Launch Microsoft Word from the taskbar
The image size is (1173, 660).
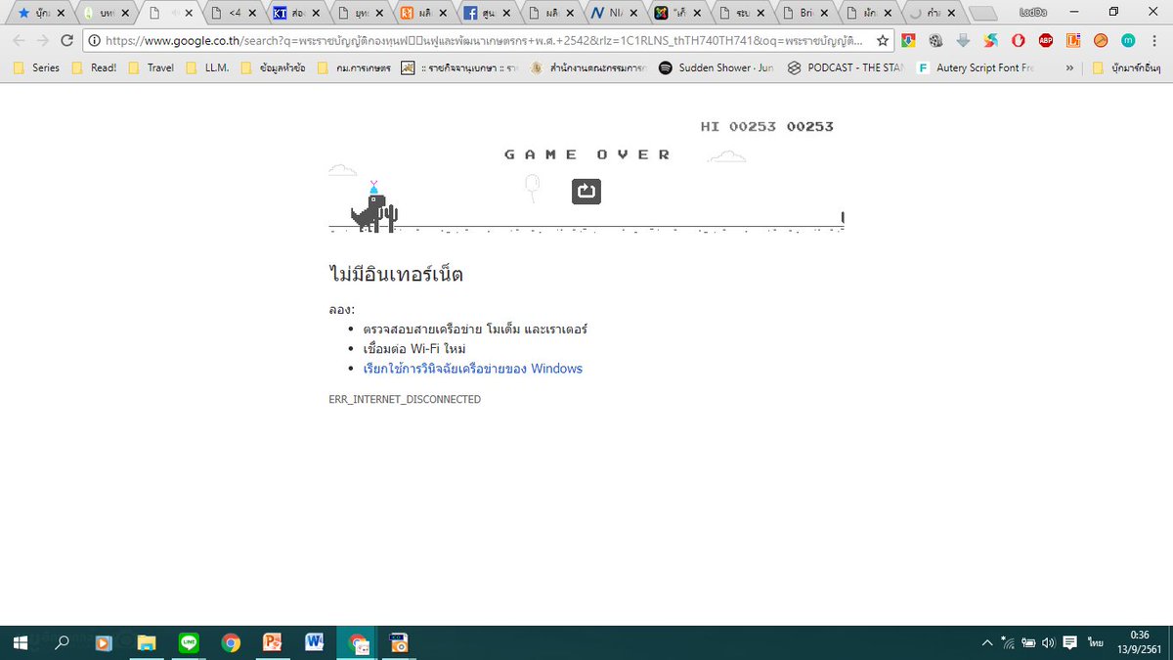point(314,642)
